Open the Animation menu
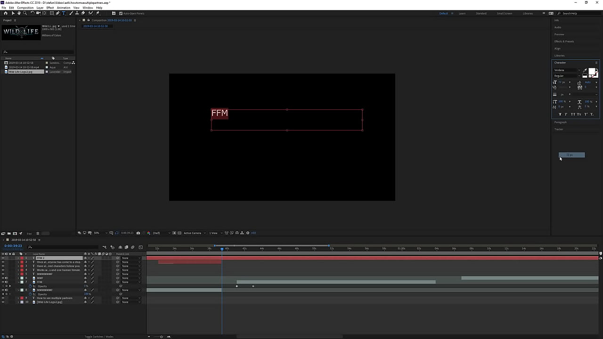This screenshot has height=339, width=603. [63, 8]
